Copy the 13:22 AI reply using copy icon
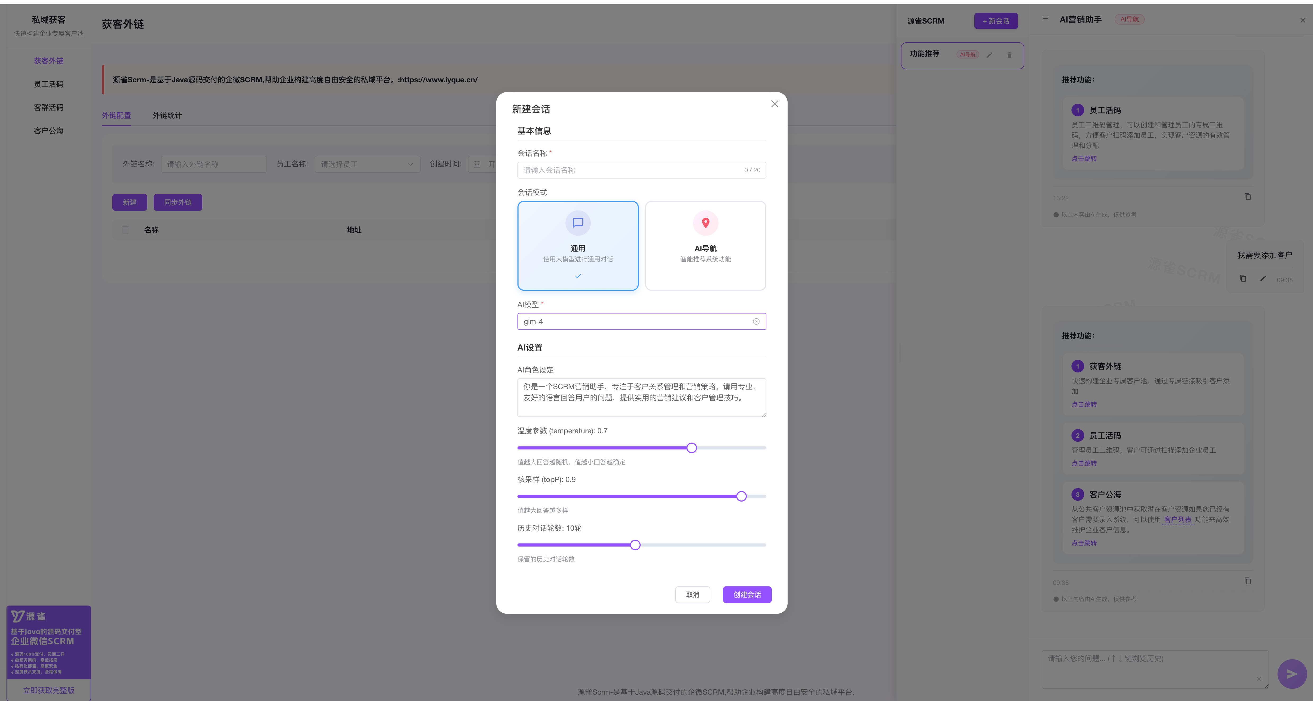The width and height of the screenshot is (1313, 701). coord(1247,197)
